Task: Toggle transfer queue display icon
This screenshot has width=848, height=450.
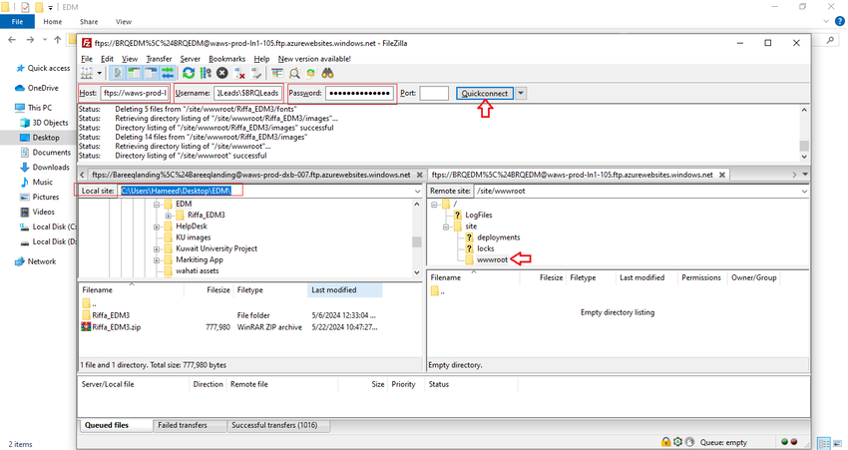Action: pos(167,73)
